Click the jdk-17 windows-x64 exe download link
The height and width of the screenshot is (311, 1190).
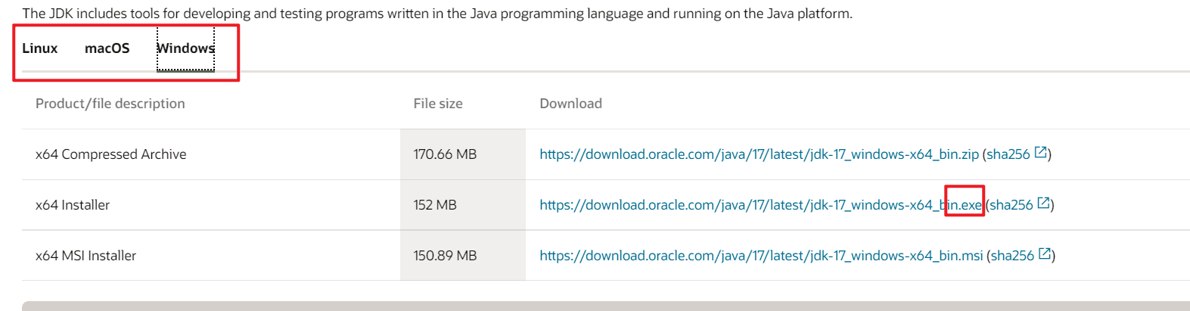pyautogui.click(x=760, y=205)
